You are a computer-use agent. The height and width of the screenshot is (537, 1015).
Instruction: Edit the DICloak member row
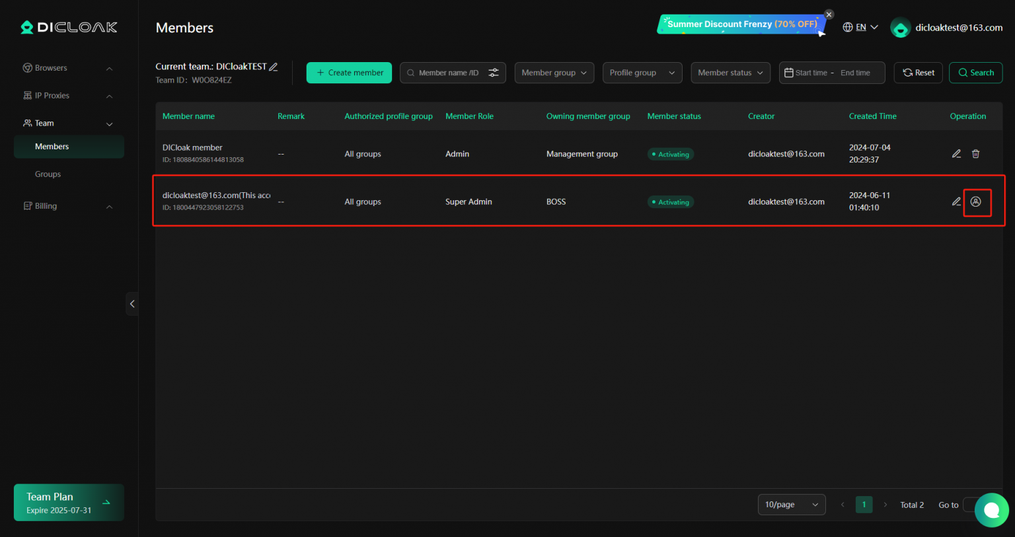[956, 154]
